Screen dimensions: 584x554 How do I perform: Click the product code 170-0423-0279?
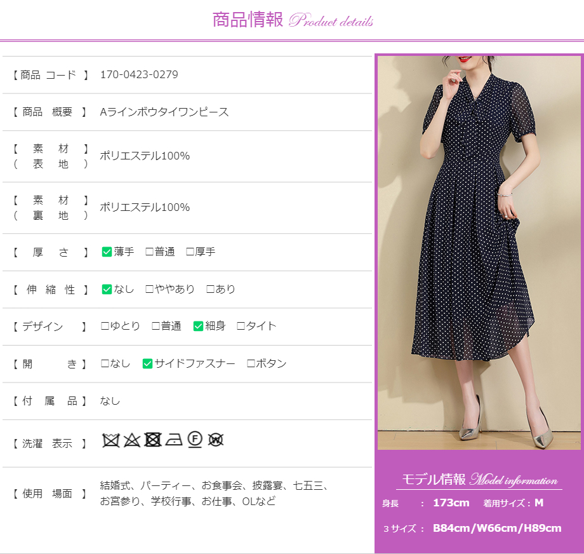(139, 74)
